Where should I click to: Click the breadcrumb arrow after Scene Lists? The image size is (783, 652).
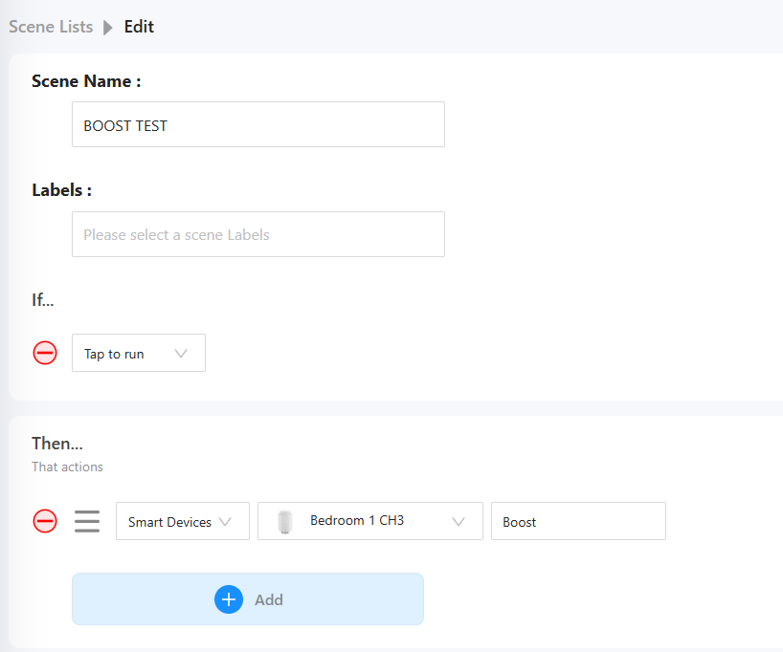point(108,27)
